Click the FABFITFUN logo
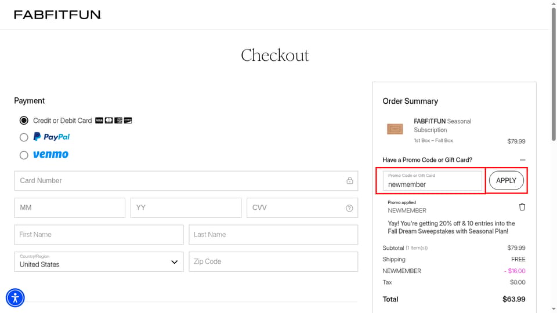This screenshot has height=313, width=557. (57, 14)
